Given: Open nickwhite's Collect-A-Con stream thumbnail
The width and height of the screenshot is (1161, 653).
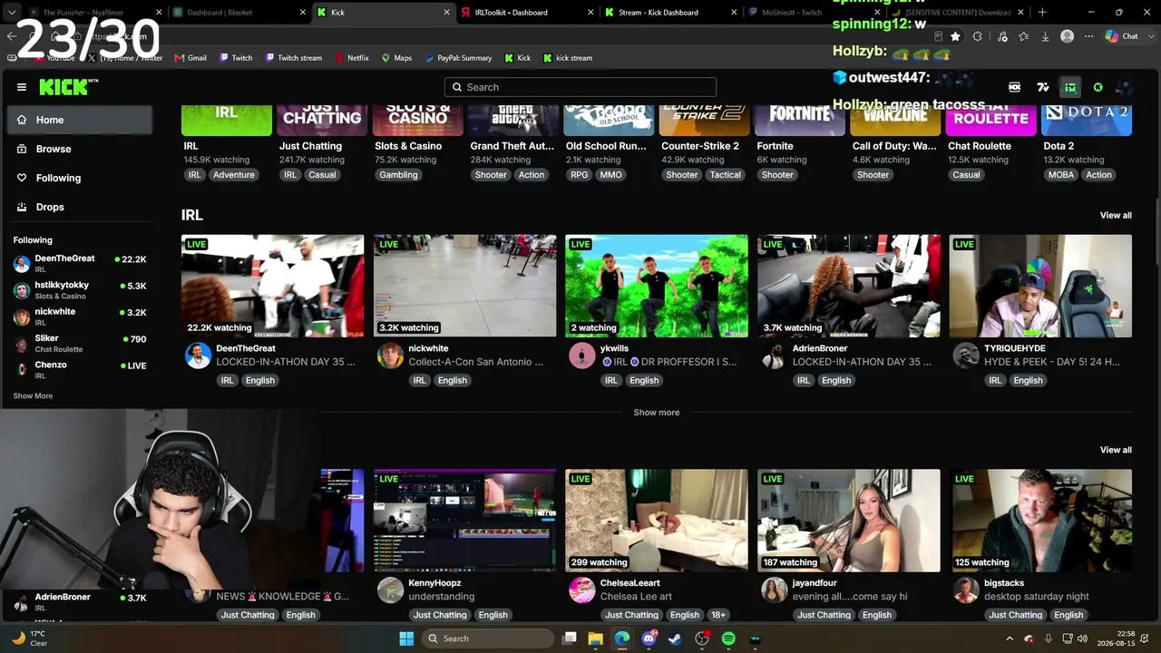Looking at the screenshot, I should pos(464,286).
